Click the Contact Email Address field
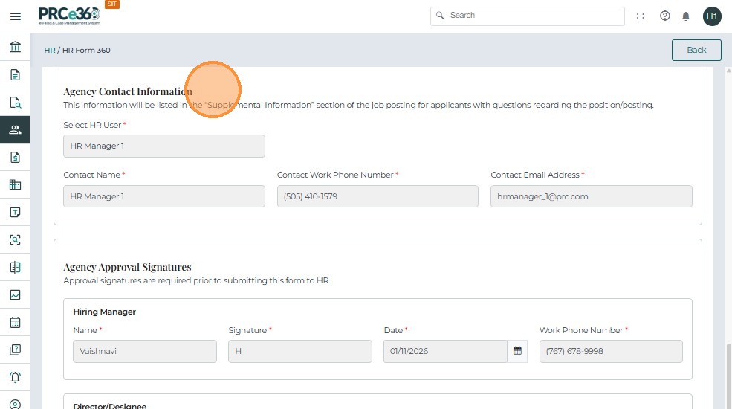 tap(591, 196)
